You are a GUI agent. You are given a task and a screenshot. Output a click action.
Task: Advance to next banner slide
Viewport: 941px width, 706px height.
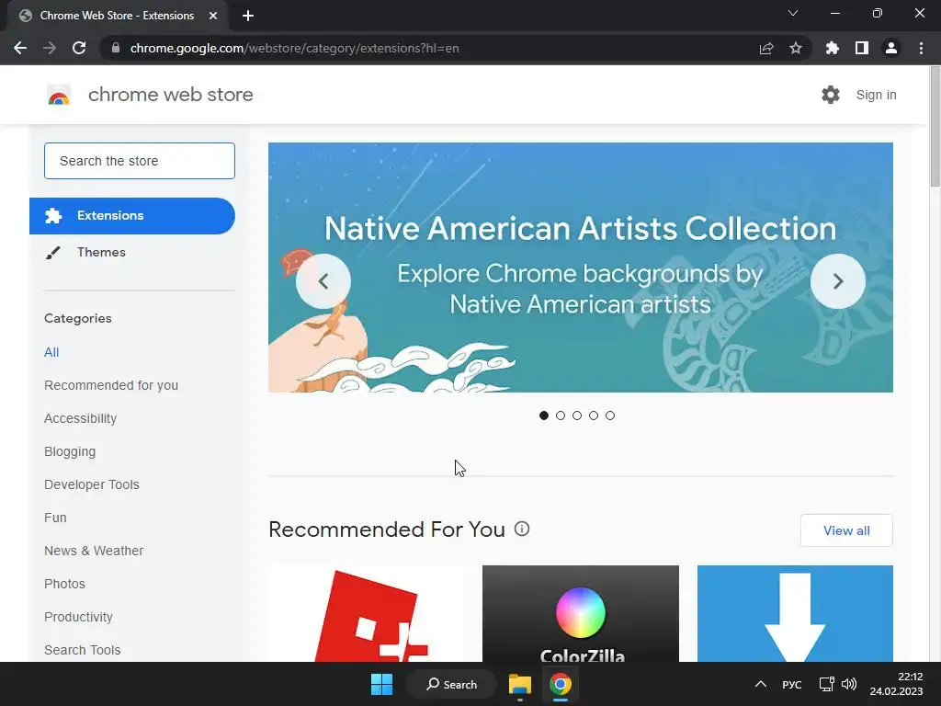tap(838, 281)
